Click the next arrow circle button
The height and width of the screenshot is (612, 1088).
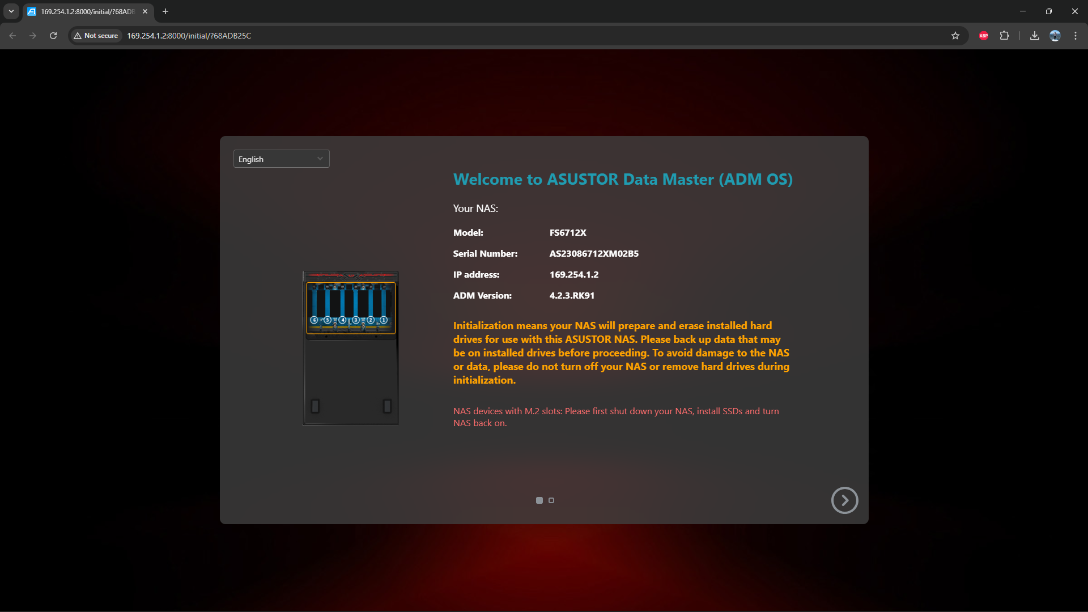[844, 500]
